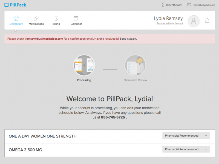219x164 pixels.
Task: Click the user profile avatar
Action: pos(194,21)
